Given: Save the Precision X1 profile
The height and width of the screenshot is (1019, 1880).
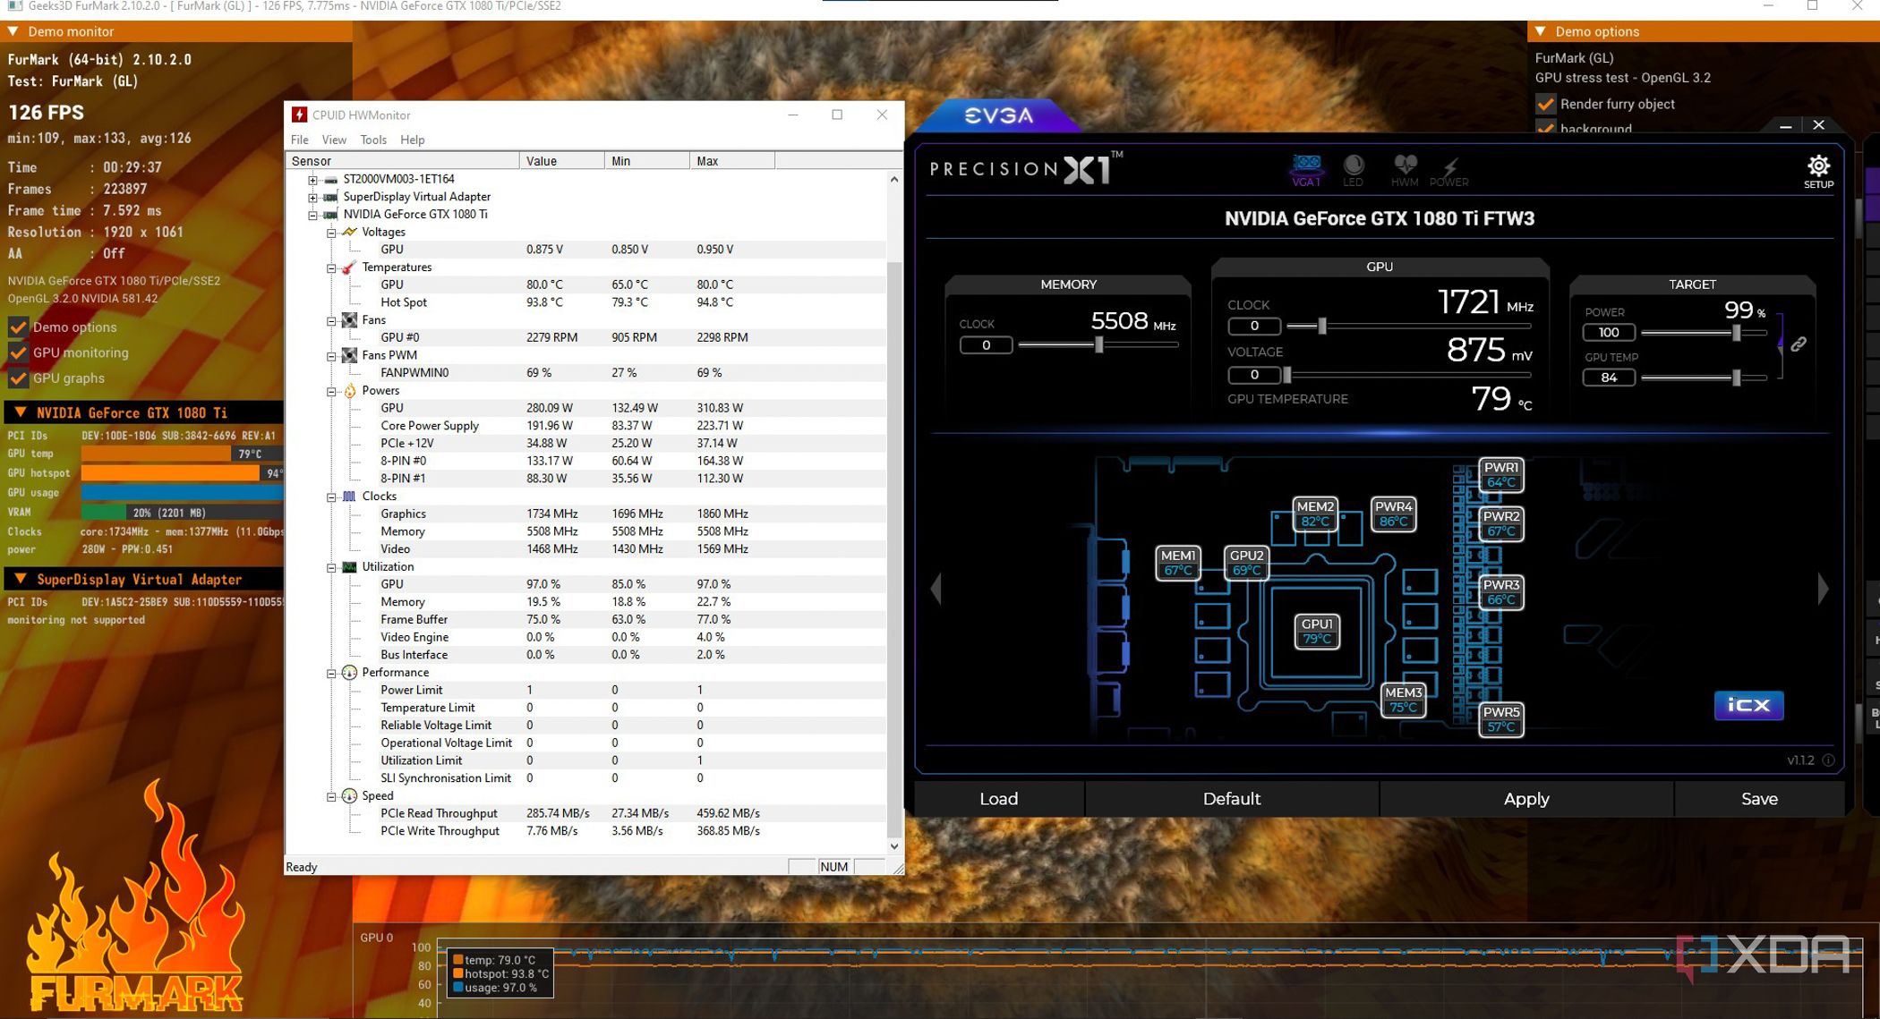Looking at the screenshot, I should (1759, 799).
